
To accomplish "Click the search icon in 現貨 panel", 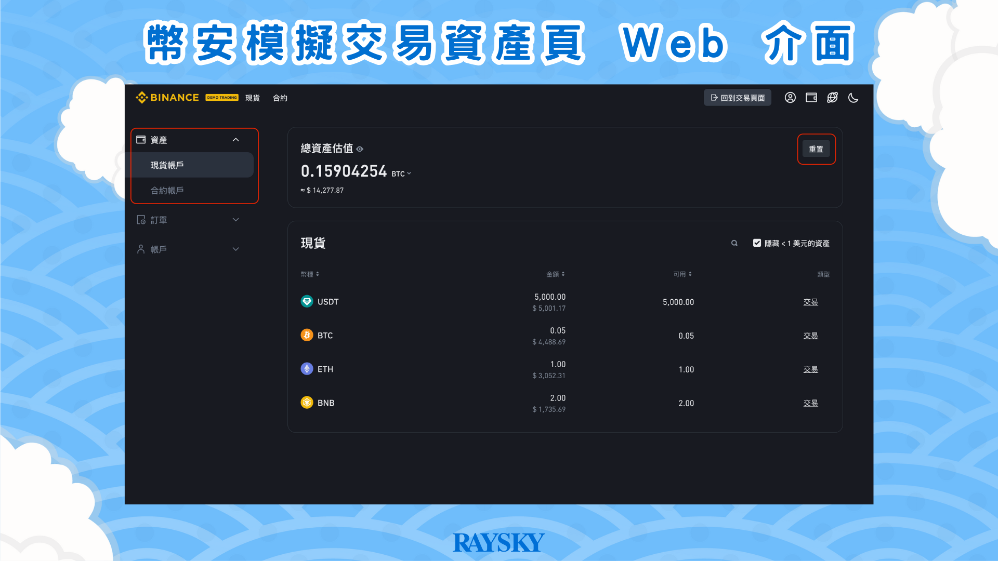I will point(734,243).
